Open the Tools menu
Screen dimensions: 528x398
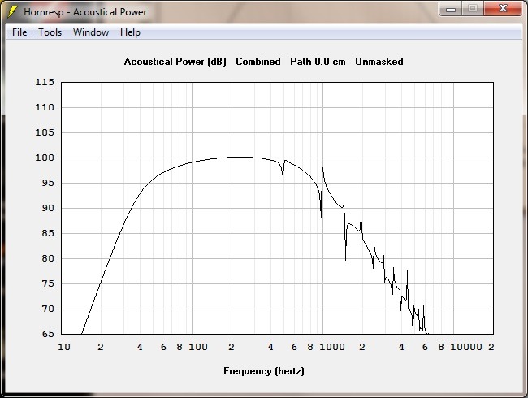(x=50, y=32)
